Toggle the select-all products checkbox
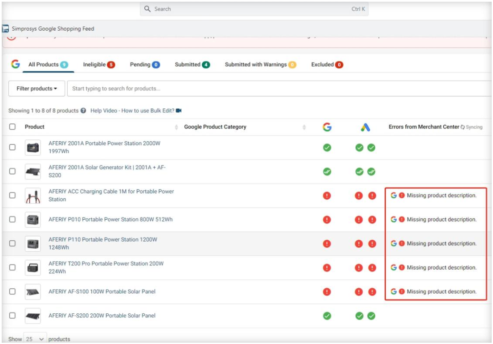This screenshot has height=344, width=493. tap(12, 127)
